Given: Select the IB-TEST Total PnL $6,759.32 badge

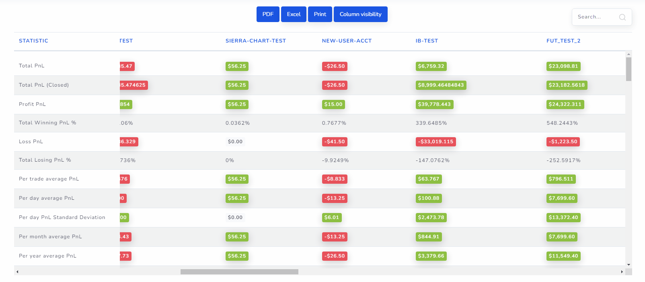Looking at the screenshot, I should pyautogui.click(x=431, y=66).
